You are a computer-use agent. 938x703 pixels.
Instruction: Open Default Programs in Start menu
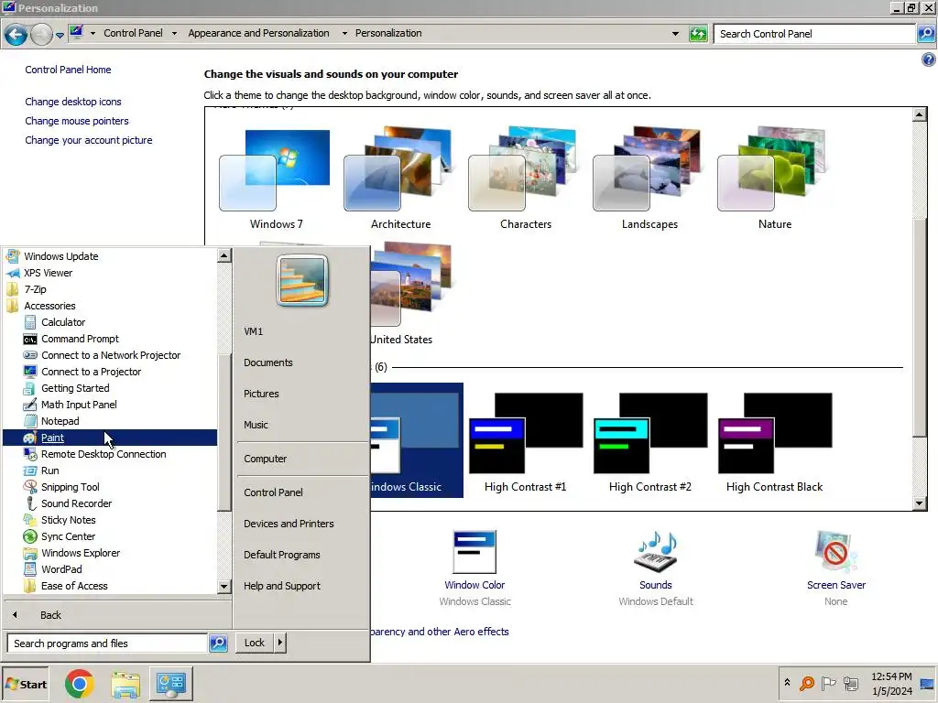tap(281, 555)
